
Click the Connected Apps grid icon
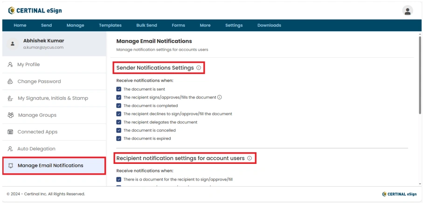(10, 132)
